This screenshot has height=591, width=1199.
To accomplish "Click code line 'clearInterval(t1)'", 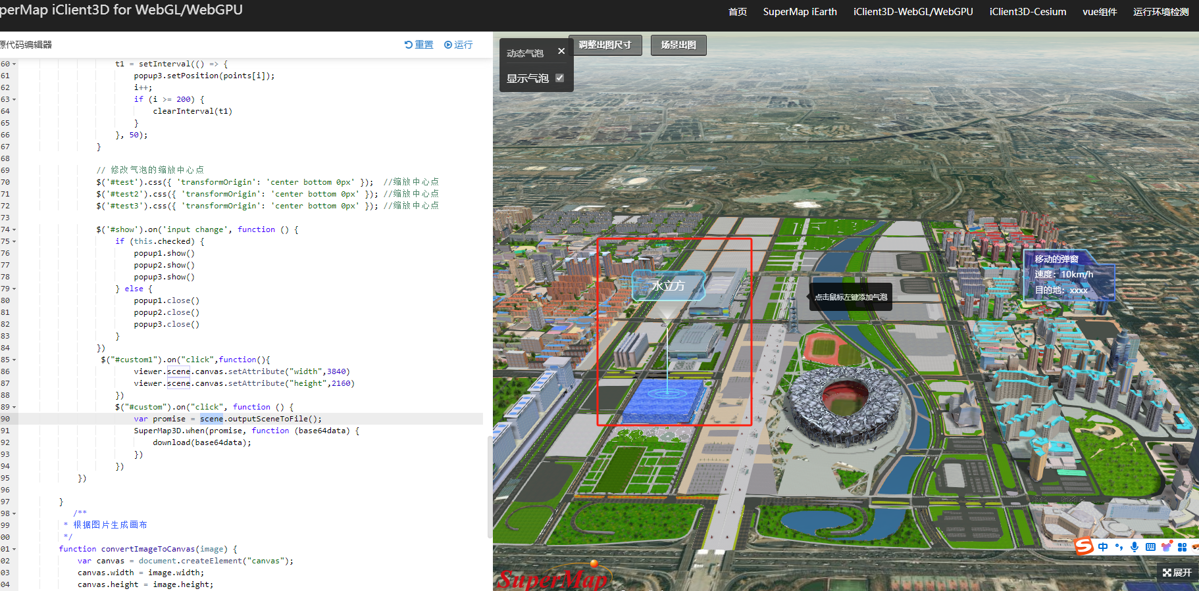I will (192, 111).
